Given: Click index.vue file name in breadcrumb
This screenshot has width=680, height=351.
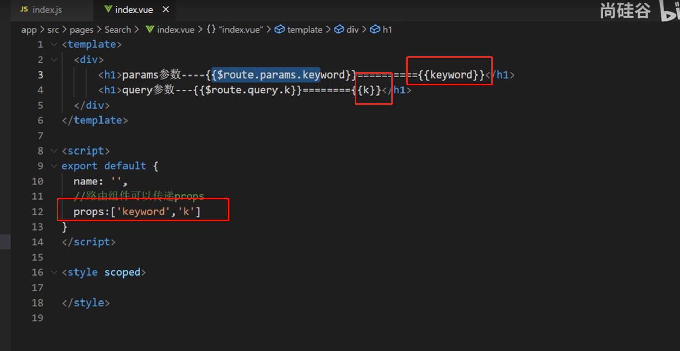Looking at the screenshot, I should click(x=175, y=30).
